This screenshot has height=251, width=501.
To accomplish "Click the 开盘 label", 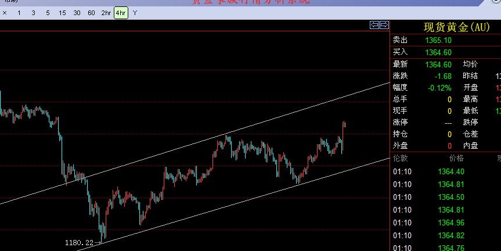I will coord(471,88).
